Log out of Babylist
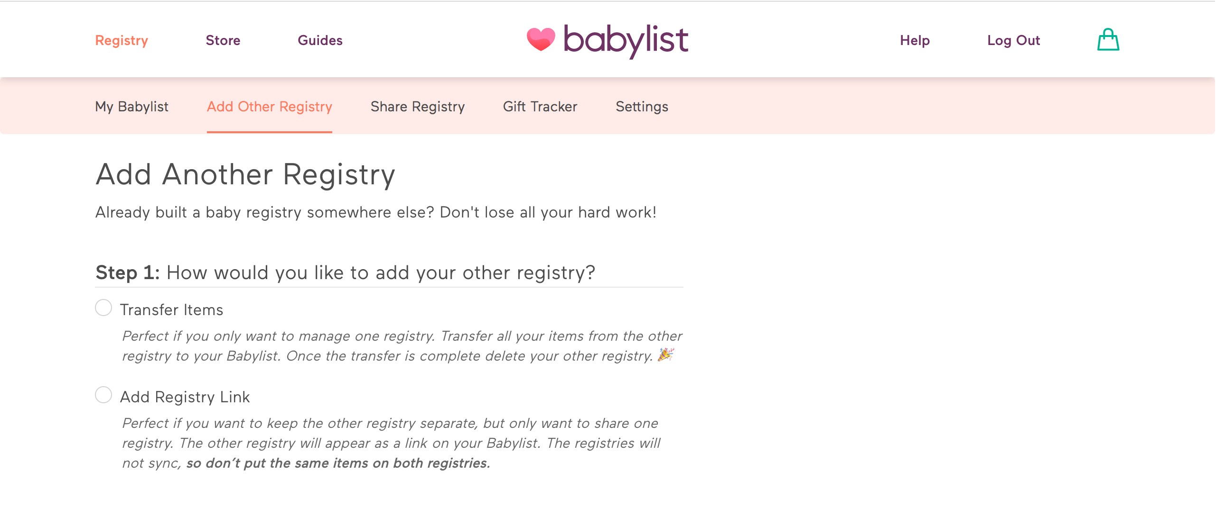 tap(1014, 41)
